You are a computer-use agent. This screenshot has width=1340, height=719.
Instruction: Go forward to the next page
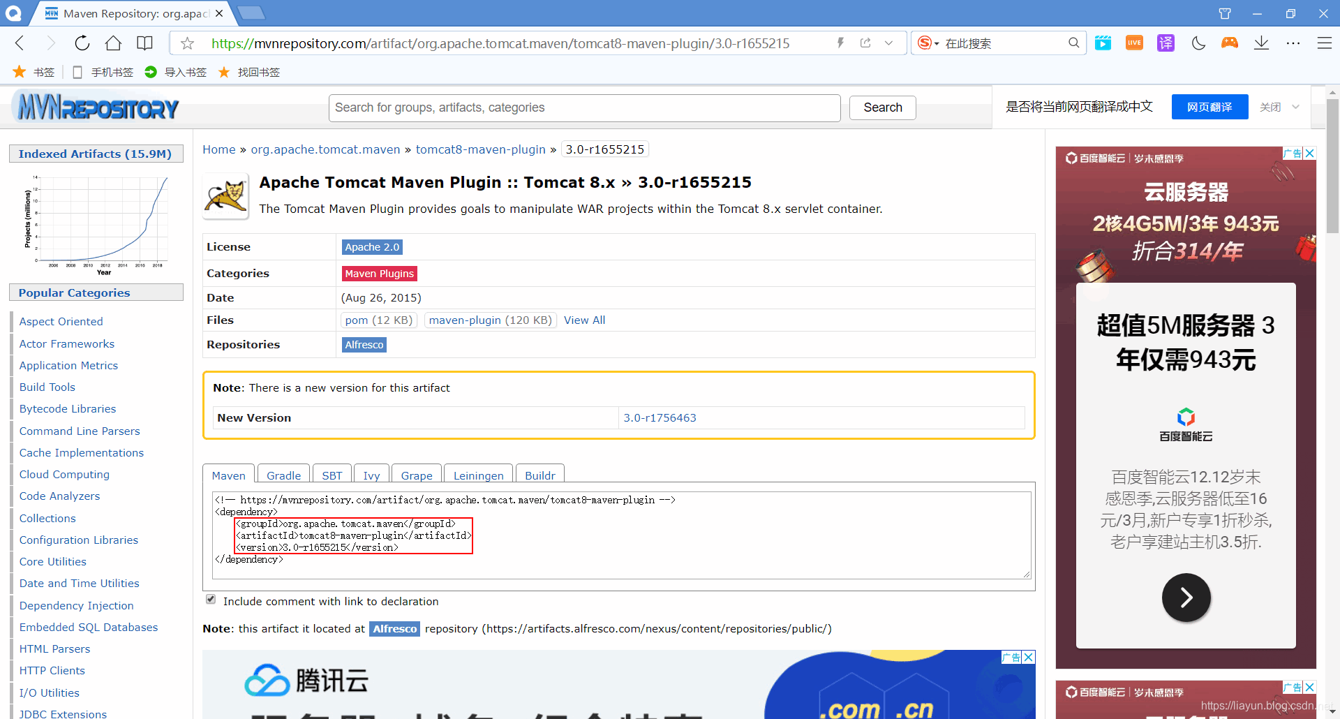coord(50,43)
